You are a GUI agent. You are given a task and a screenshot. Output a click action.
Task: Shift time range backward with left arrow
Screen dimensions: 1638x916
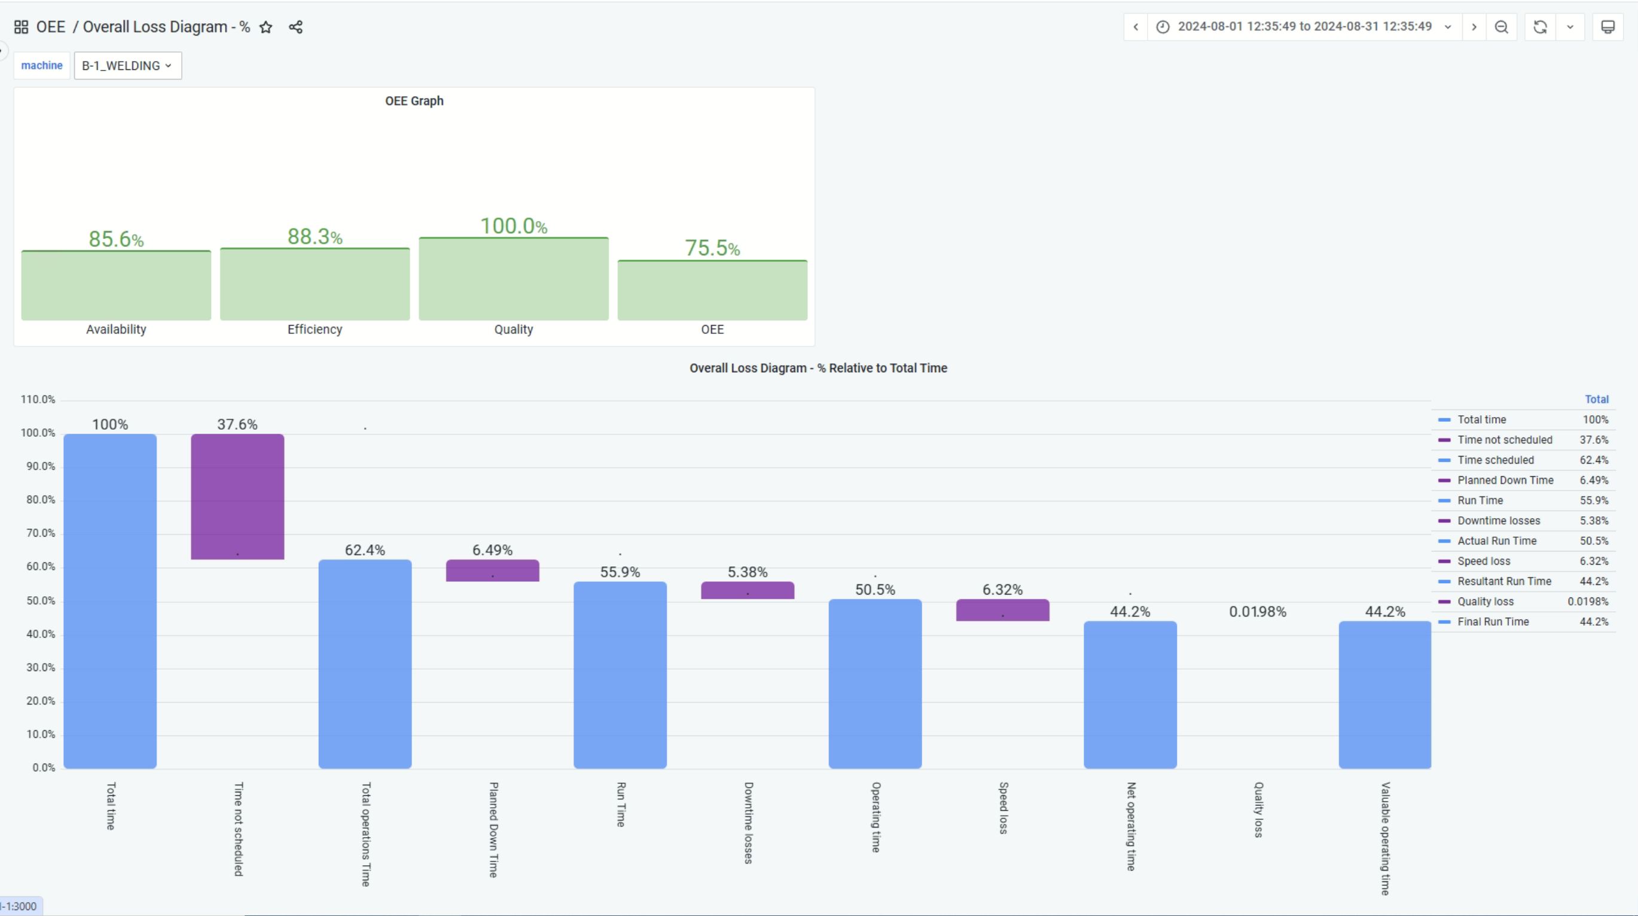(x=1136, y=27)
